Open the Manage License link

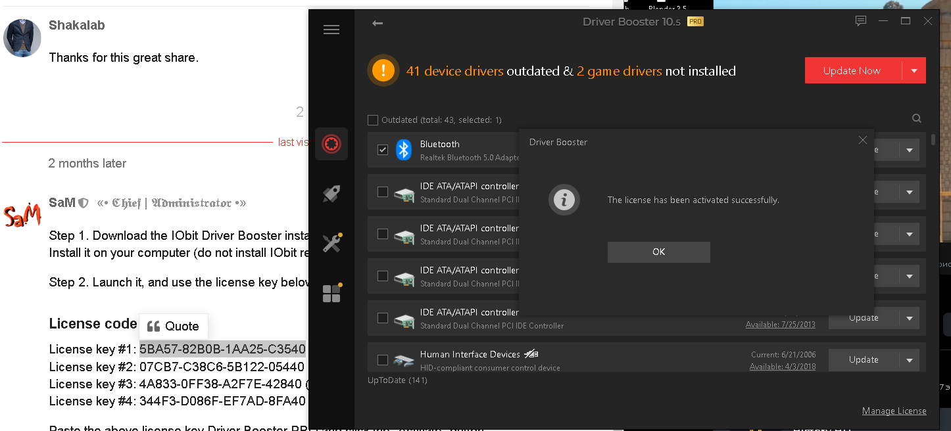pyautogui.click(x=894, y=411)
